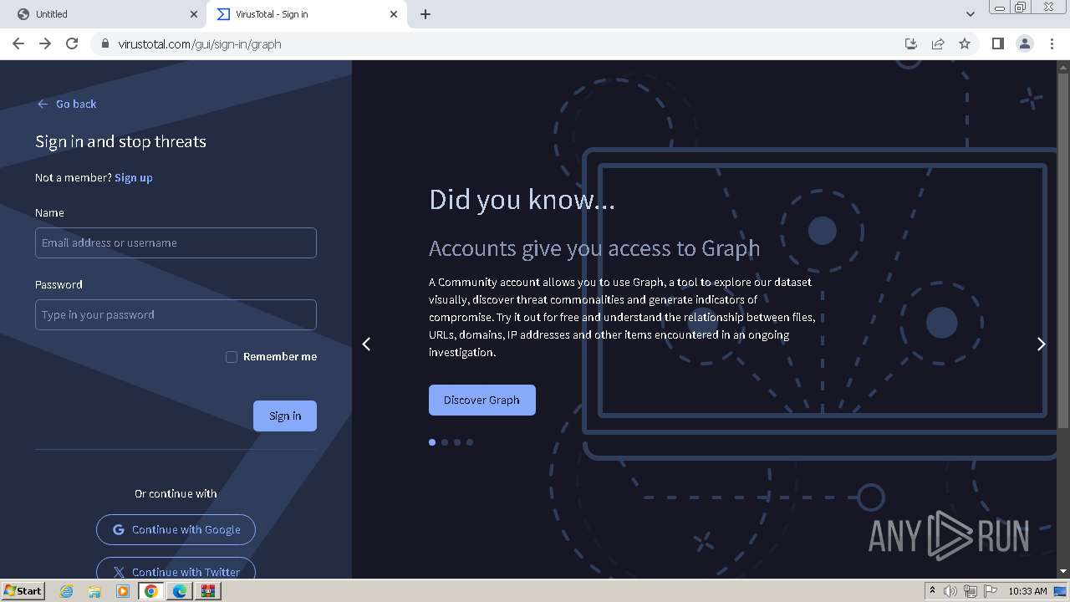Screen dimensions: 1070x602
Task: Select fourth carousel dot
Action: coord(470,442)
